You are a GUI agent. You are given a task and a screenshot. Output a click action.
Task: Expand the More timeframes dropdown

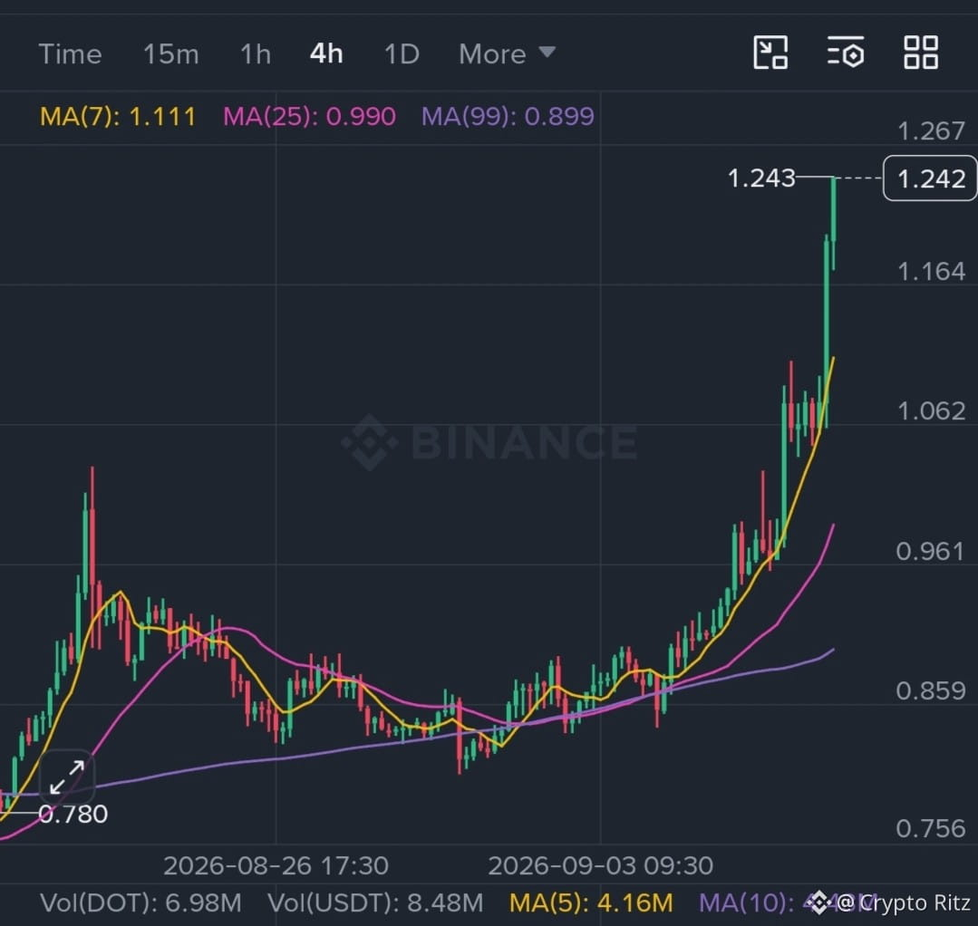(x=507, y=53)
